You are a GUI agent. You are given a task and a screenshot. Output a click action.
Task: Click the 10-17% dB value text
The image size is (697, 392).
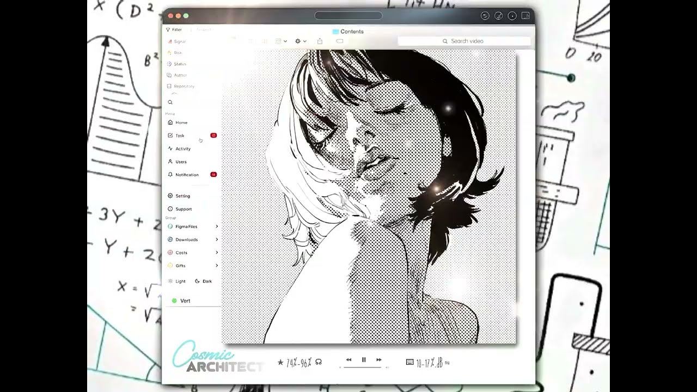(430, 363)
